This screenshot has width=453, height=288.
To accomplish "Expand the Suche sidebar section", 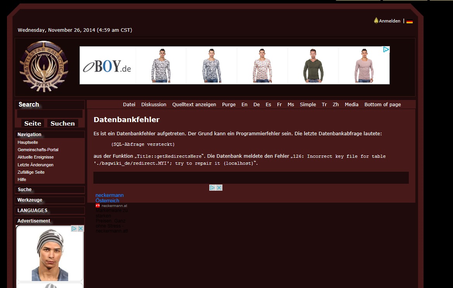I will pyautogui.click(x=25, y=190).
